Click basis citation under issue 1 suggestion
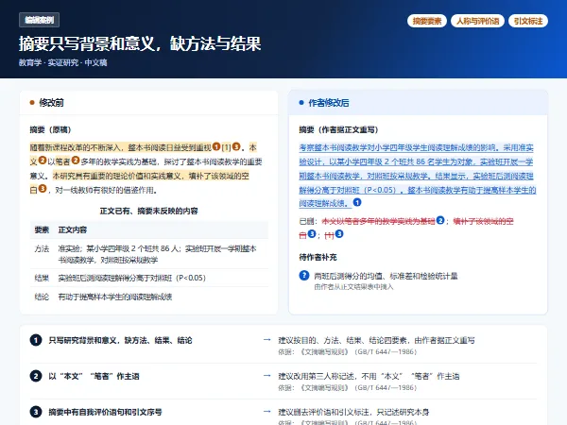This screenshot has width=567, height=425. click(347, 351)
